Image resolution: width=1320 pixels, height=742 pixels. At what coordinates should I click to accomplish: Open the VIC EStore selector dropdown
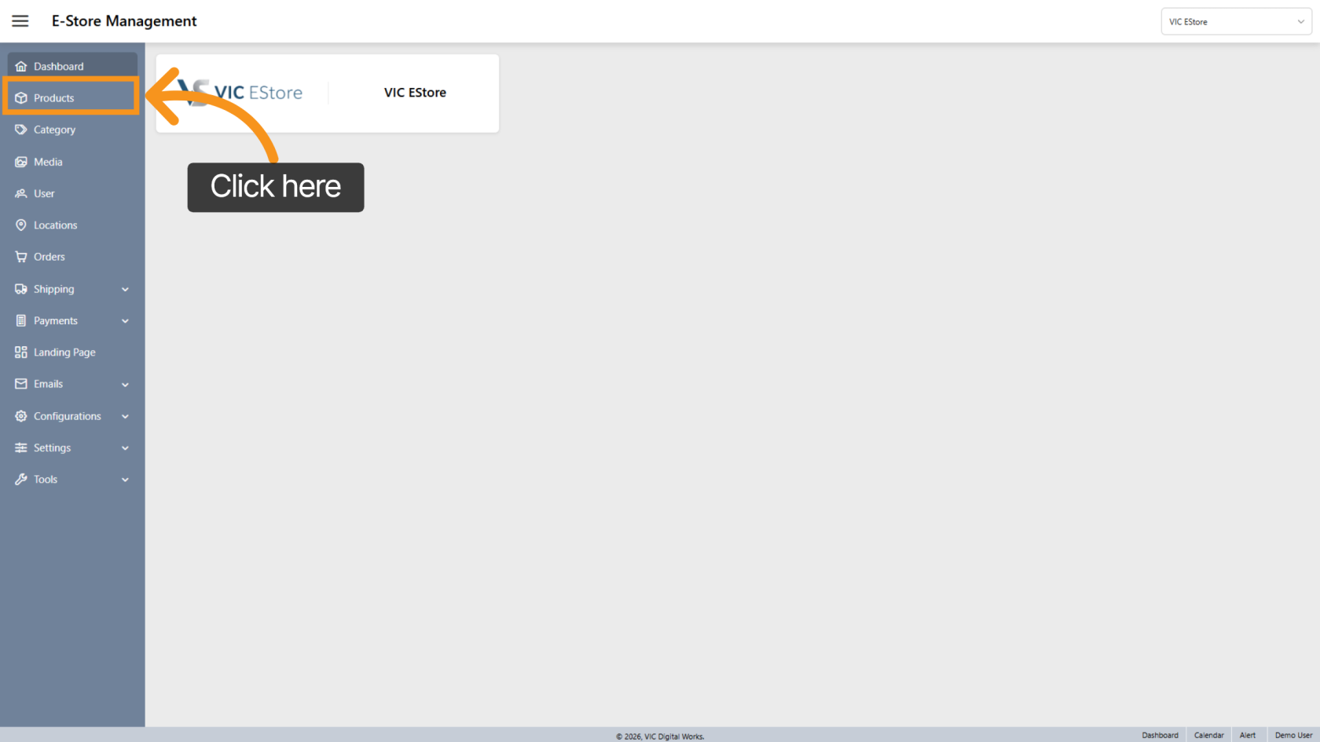[x=1235, y=22]
